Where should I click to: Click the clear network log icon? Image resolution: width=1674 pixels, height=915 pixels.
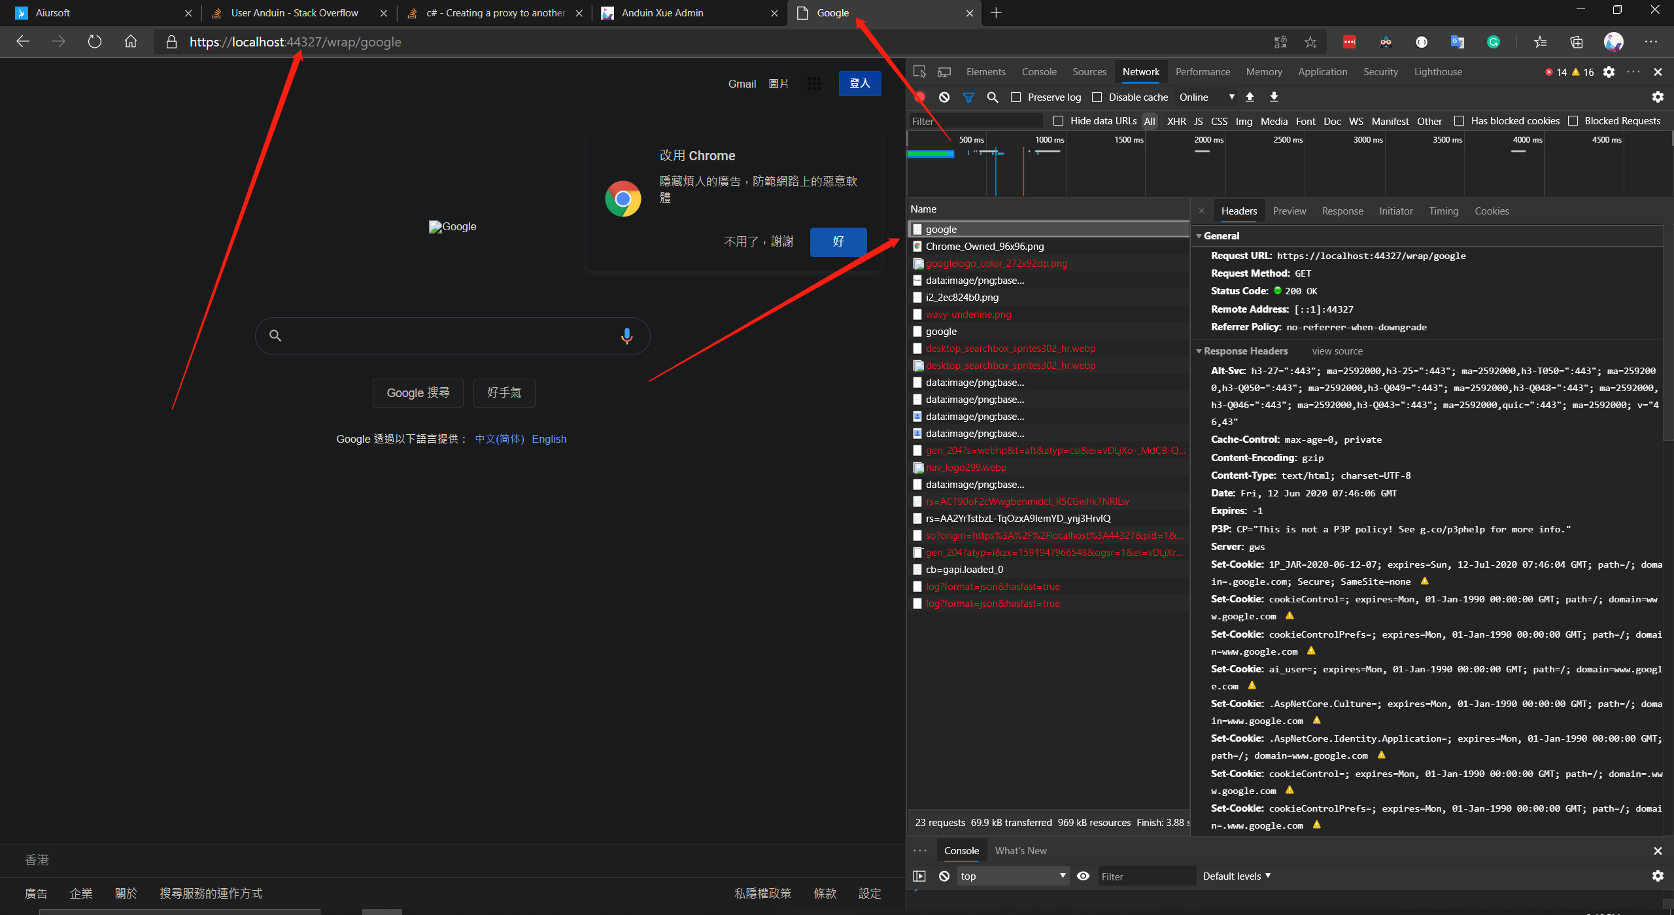click(x=944, y=97)
